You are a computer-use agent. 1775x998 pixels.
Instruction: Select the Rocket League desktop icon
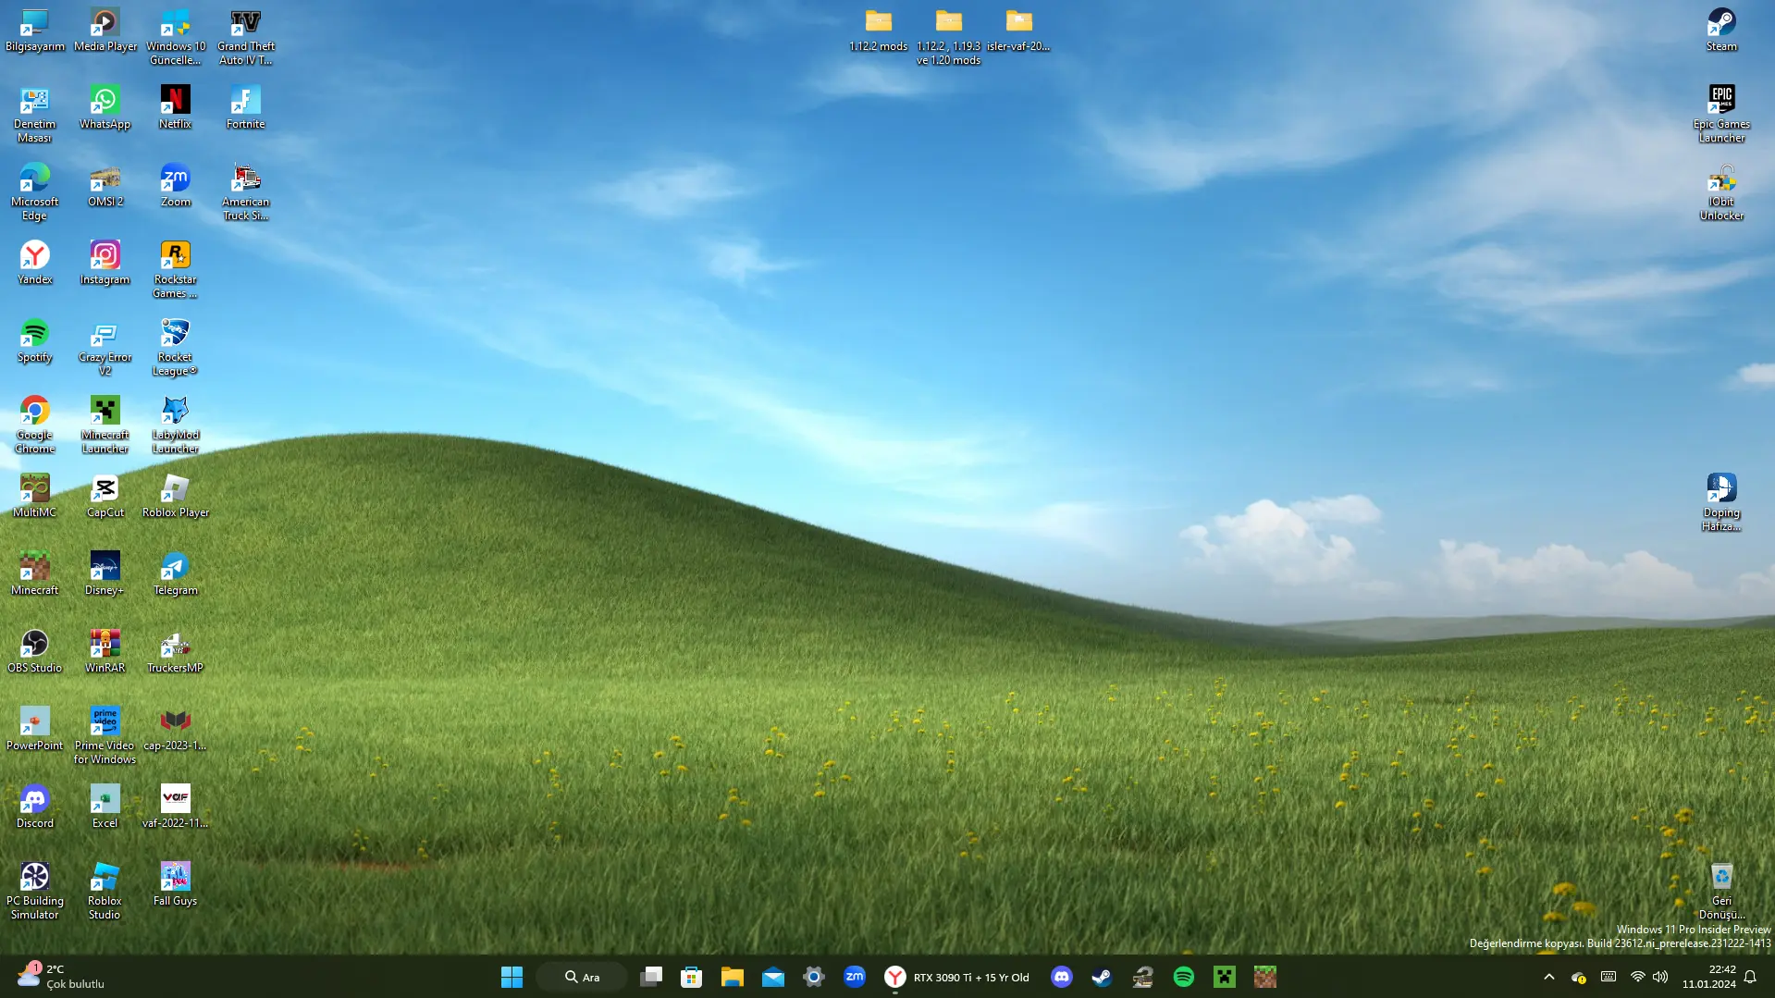coord(176,348)
